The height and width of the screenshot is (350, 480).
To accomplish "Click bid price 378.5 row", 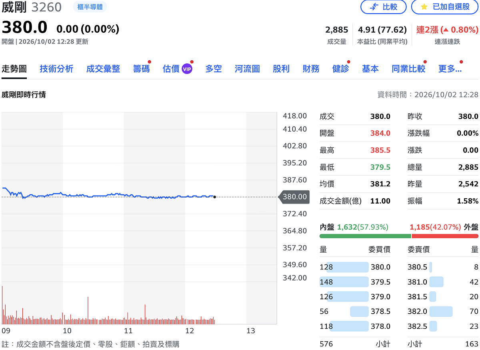I will (355, 311).
